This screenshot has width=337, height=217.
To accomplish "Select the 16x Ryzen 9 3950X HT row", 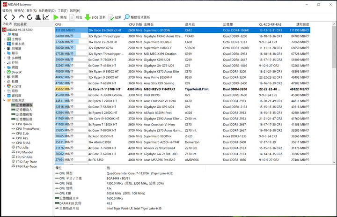I will pos(182,71).
